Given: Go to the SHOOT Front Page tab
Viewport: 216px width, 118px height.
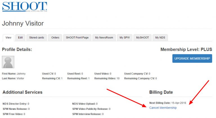Looking at the screenshot, I should 77,37.
